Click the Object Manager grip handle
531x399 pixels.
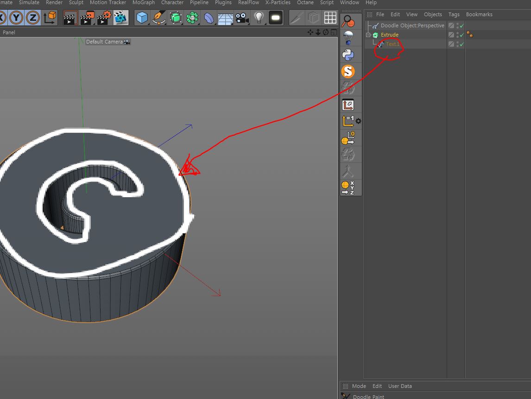pyautogui.click(x=369, y=14)
